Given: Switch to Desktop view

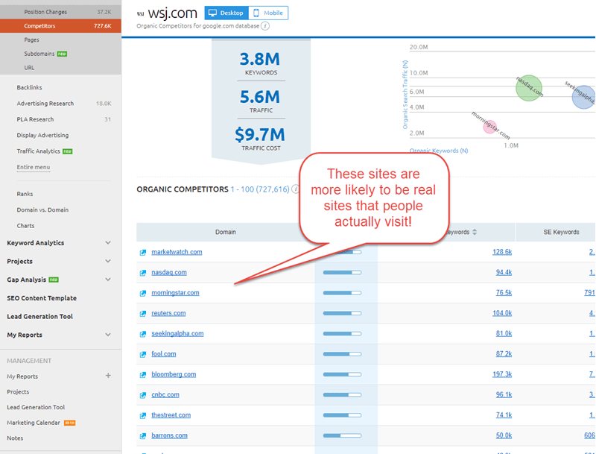Looking at the screenshot, I should 226,13.
